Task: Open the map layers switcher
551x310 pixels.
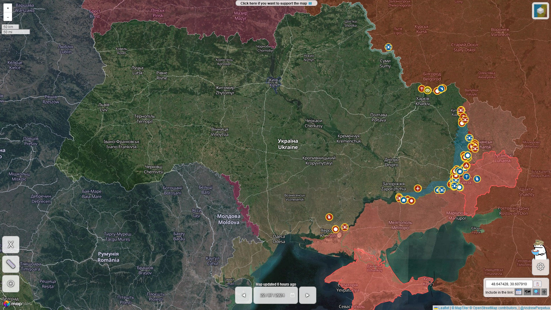Action: pyautogui.click(x=540, y=11)
